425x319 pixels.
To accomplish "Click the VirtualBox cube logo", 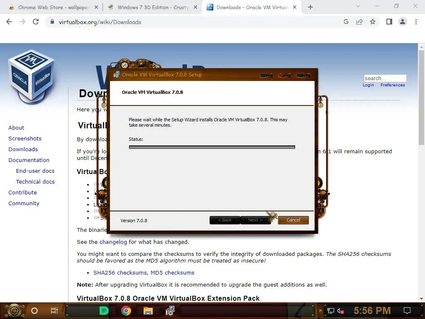I will tap(32, 77).
